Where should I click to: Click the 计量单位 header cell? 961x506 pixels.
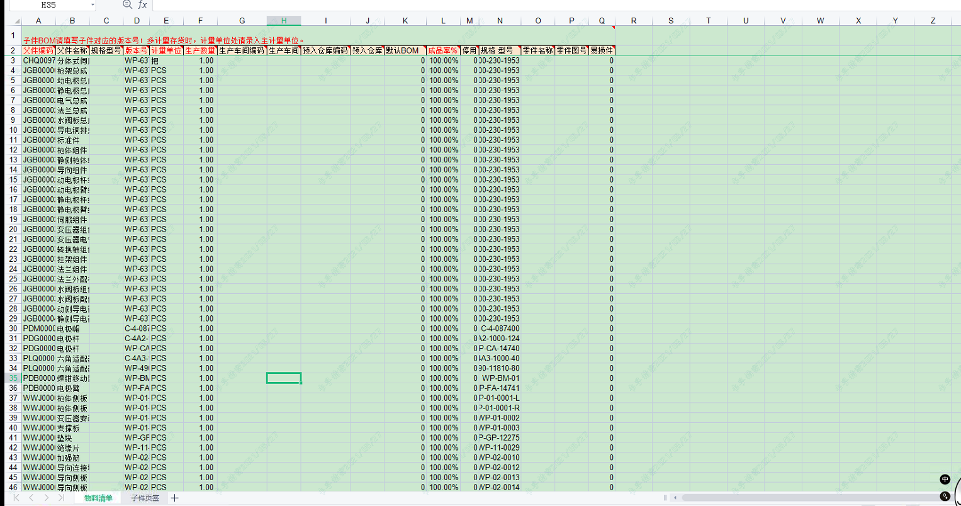166,50
